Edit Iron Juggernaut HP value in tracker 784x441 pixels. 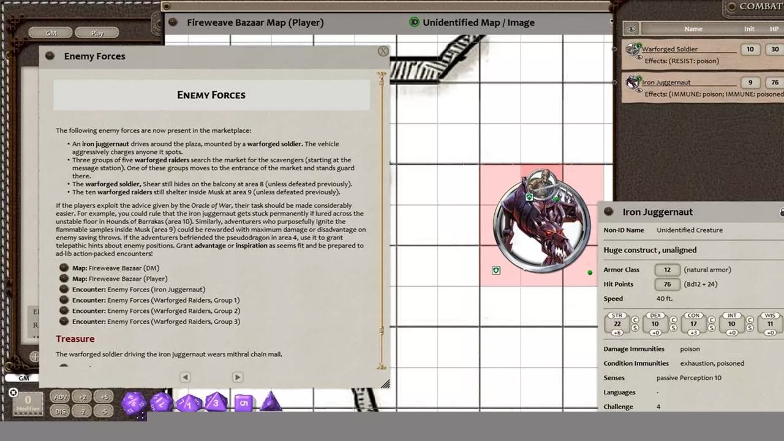pos(775,82)
